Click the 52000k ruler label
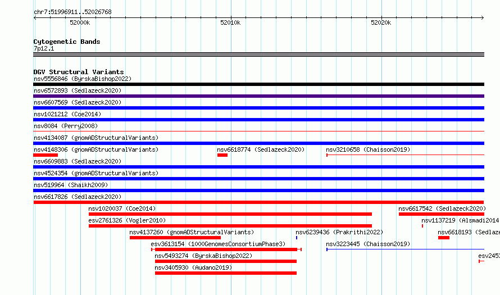500x295 pixels. [80, 22]
